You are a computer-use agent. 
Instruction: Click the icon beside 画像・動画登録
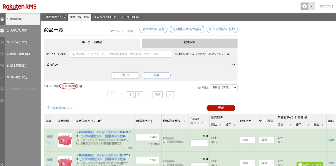coord(2,54)
